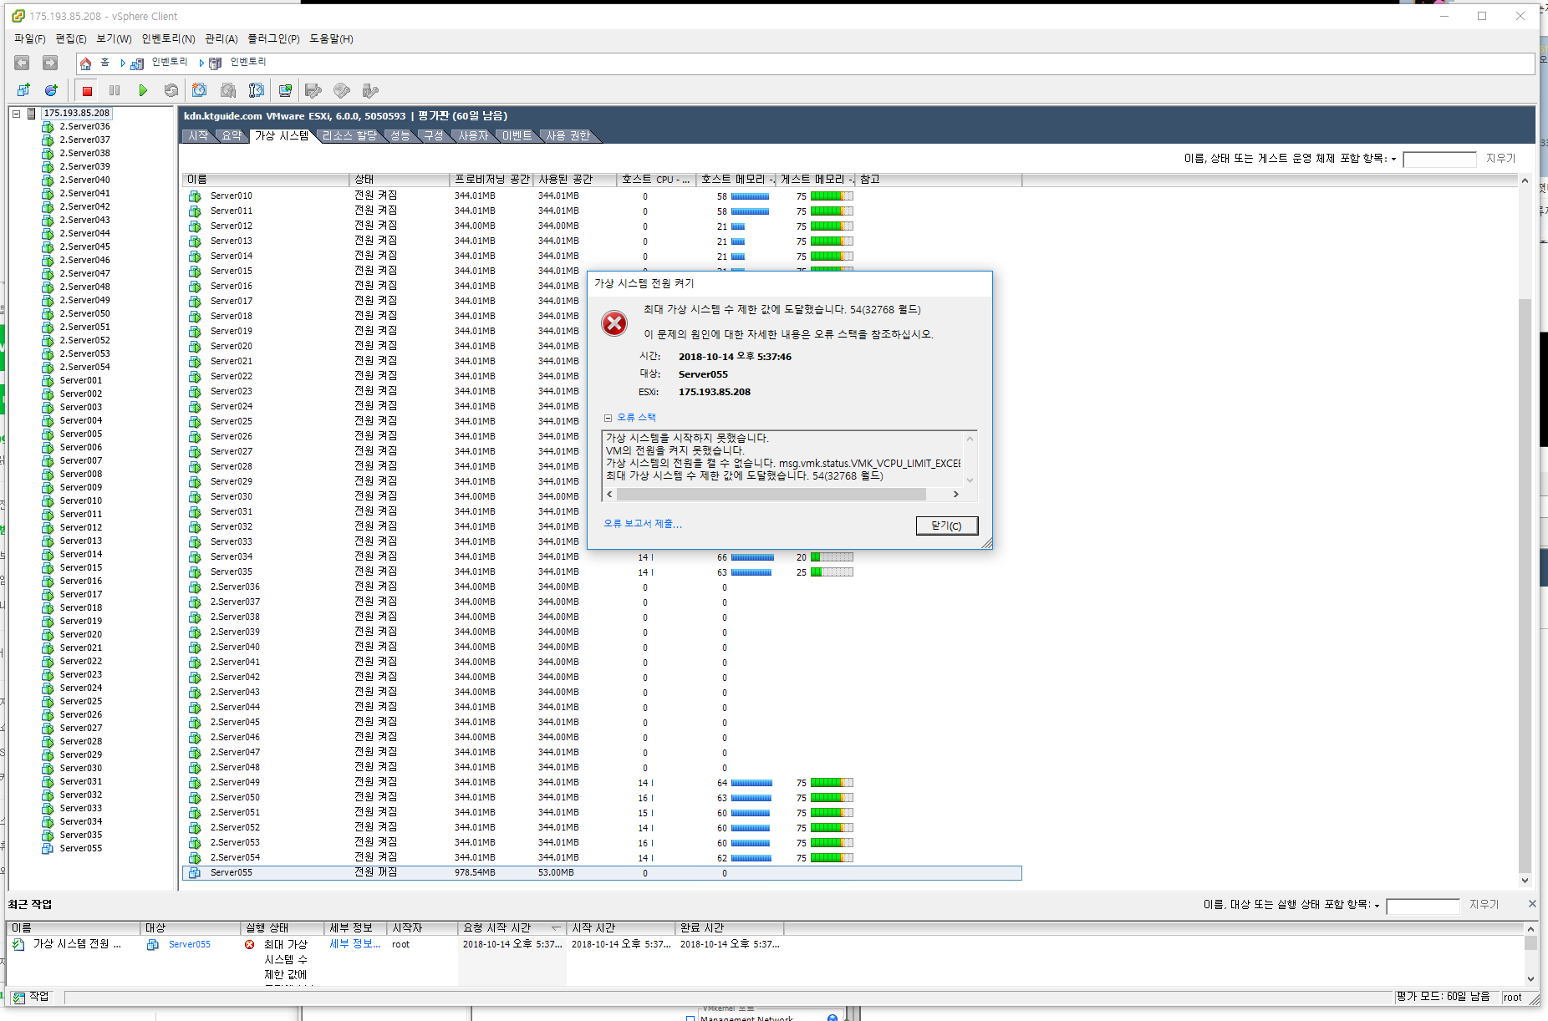
Task: Open the View (보기) menu
Action: point(114,39)
